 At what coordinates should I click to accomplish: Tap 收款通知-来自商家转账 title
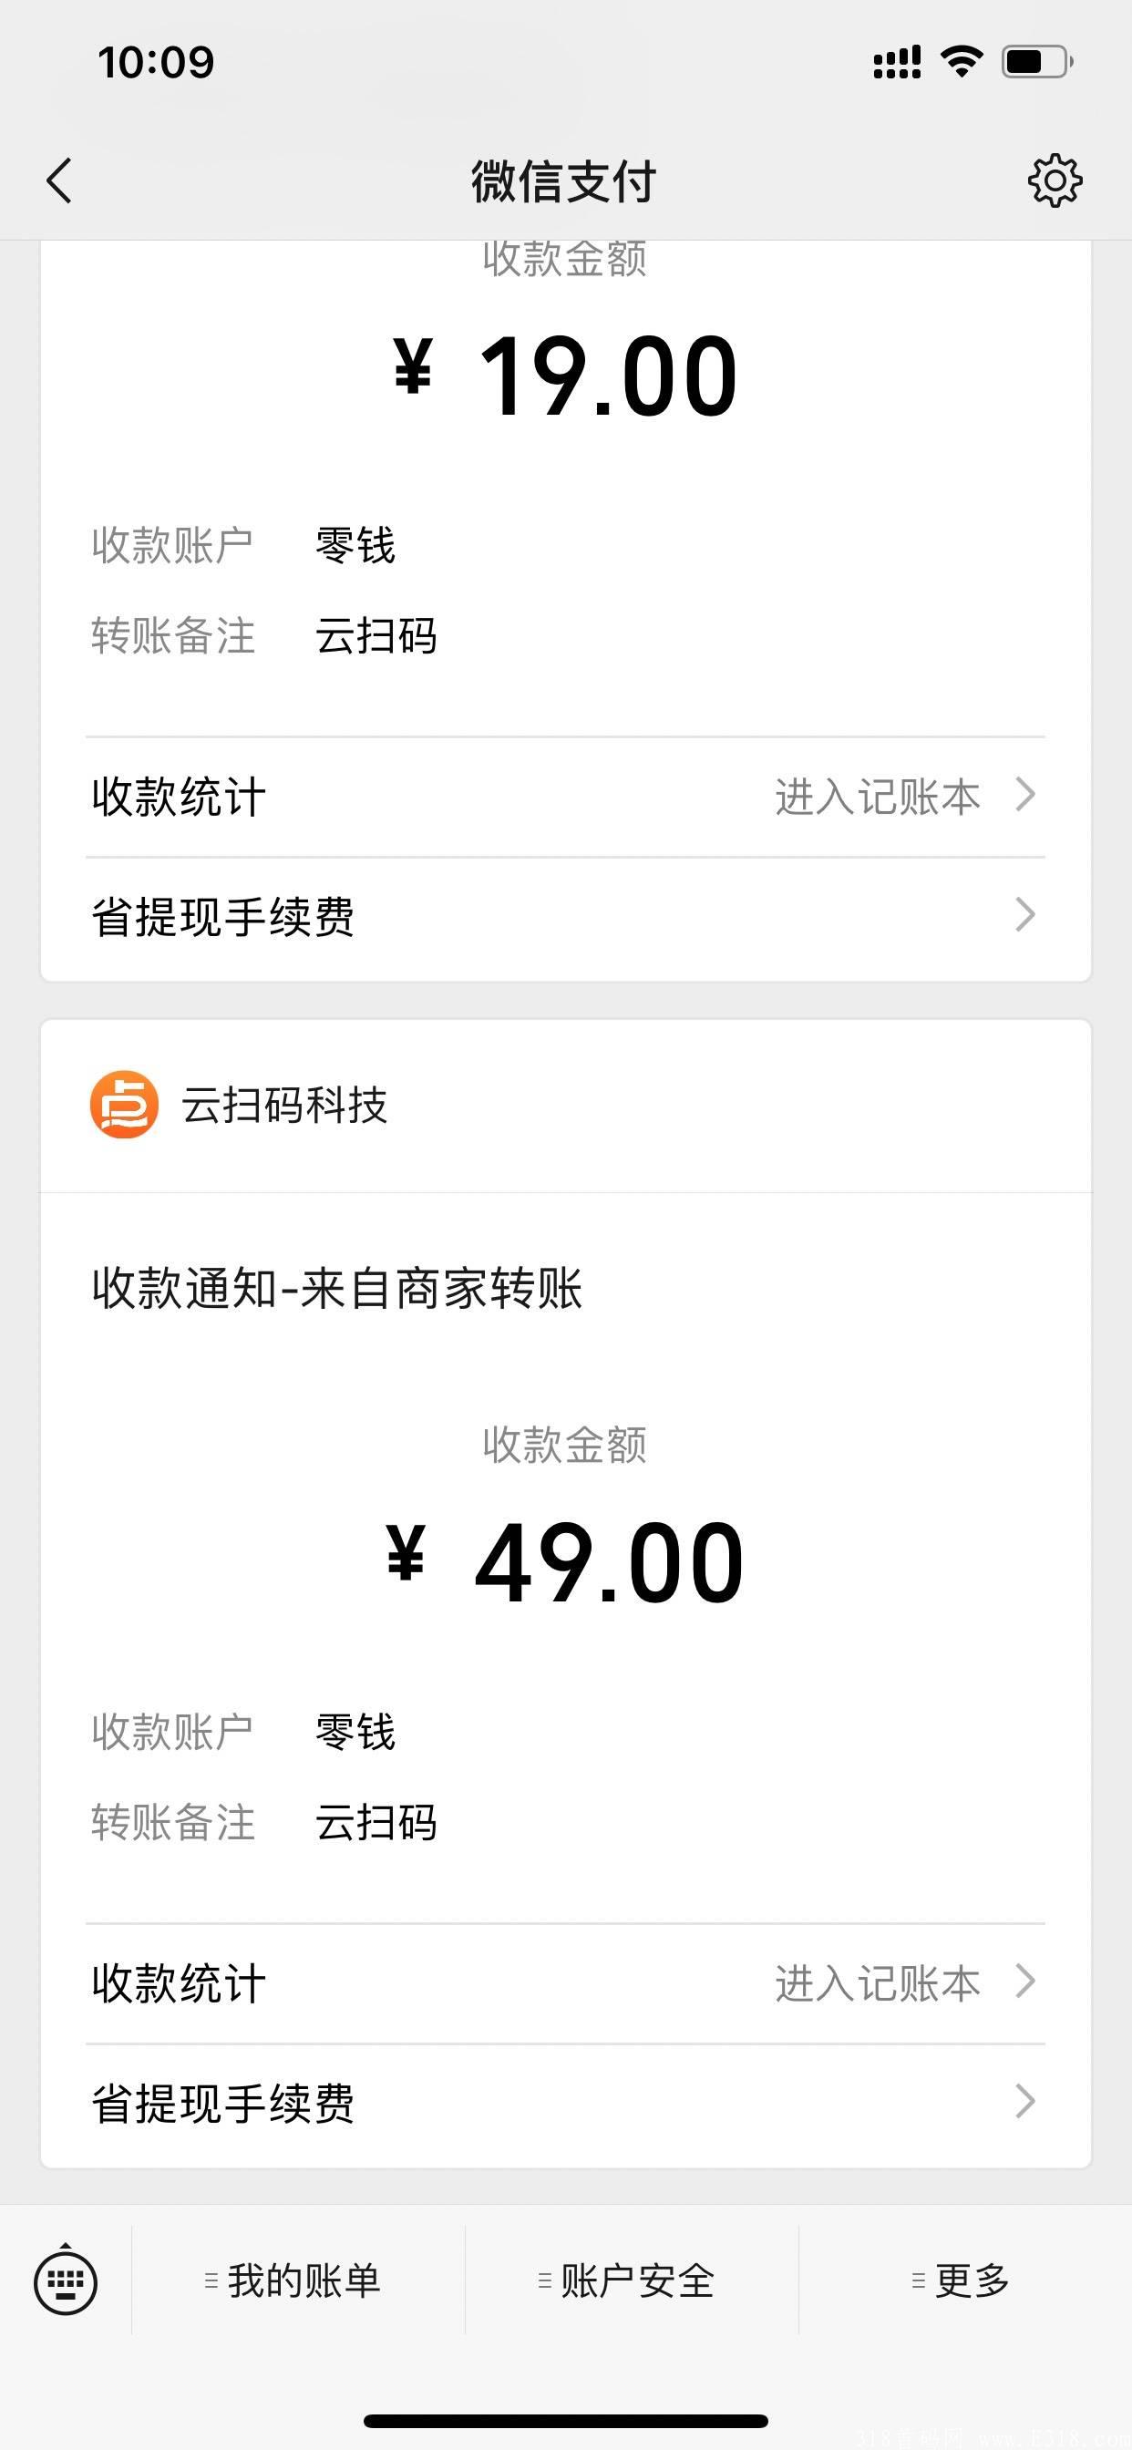(x=336, y=1289)
